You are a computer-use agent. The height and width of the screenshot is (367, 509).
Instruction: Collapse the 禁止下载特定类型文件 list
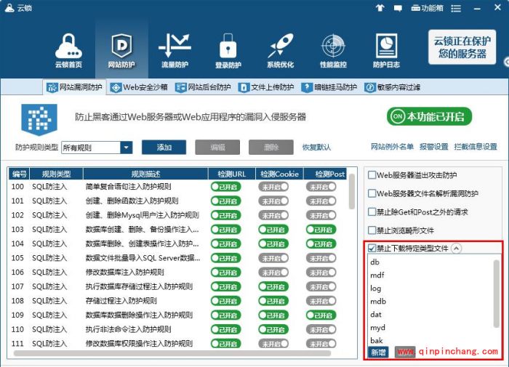click(x=456, y=249)
